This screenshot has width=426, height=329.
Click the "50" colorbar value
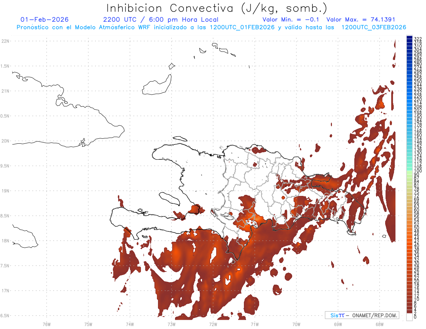pyautogui.click(x=417, y=227)
